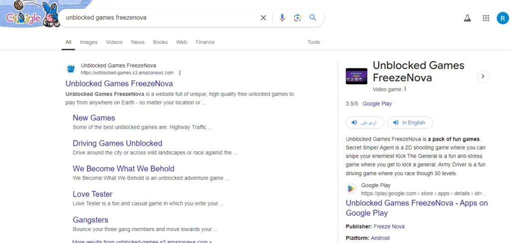This screenshot has height=243, width=511.
Task: Open options menu beside amazonaws URL
Action: pyautogui.click(x=180, y=73)
